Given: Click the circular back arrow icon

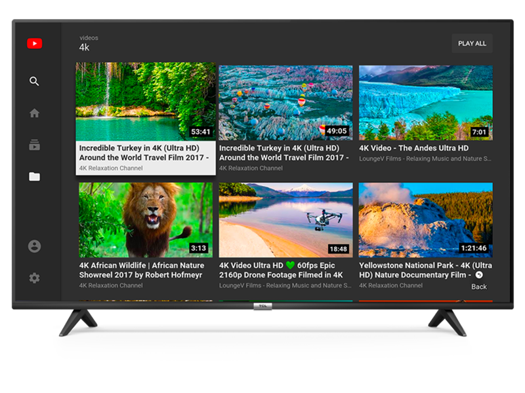Looking at the screenshot, I should tap(478, 274).
